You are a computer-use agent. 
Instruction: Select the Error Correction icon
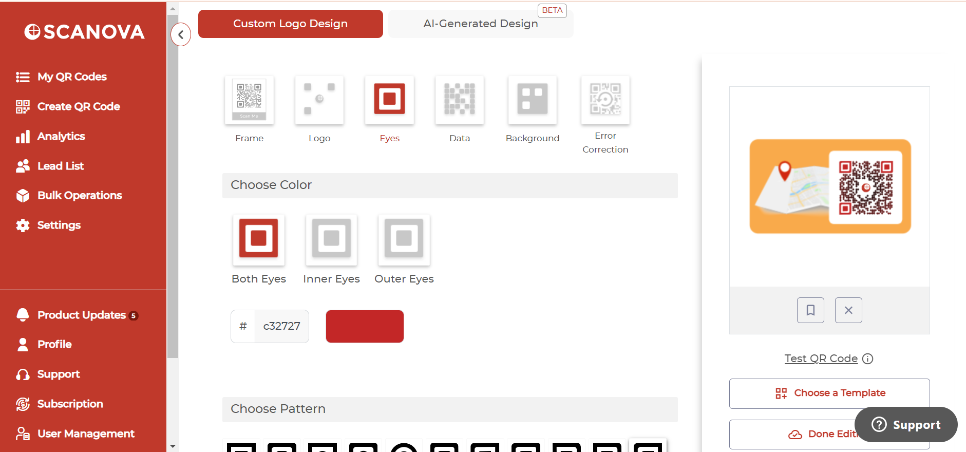pyautogui.click(x=605, y=100)
